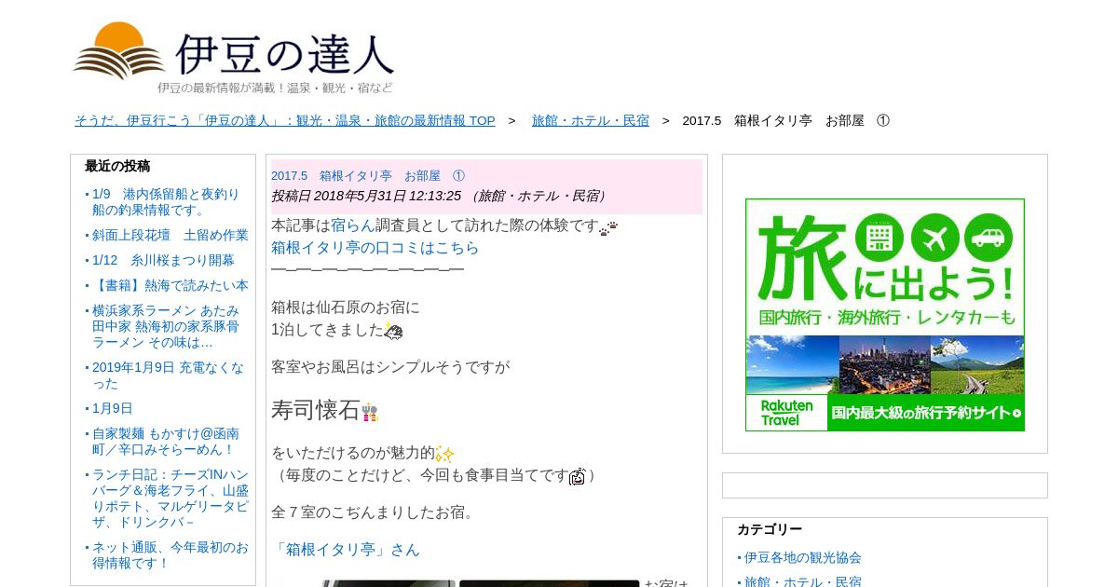Click the 最近の投稿 heading

pos(117,166)
